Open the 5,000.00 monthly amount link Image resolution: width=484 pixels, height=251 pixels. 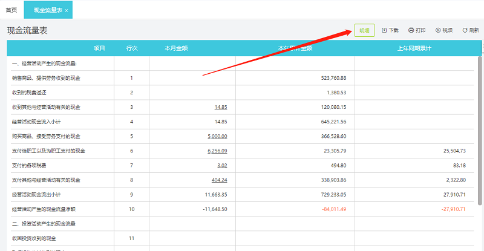217,136
